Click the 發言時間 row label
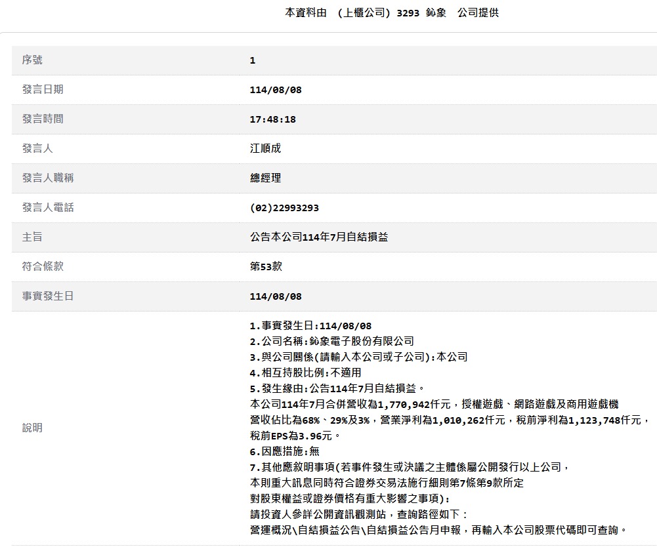 click(x=43, y=119)
